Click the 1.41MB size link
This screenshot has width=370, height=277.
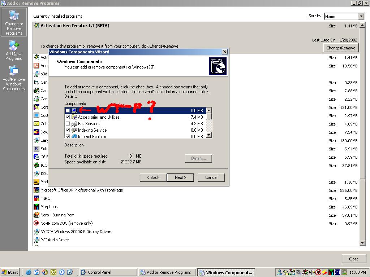(351, 26)
